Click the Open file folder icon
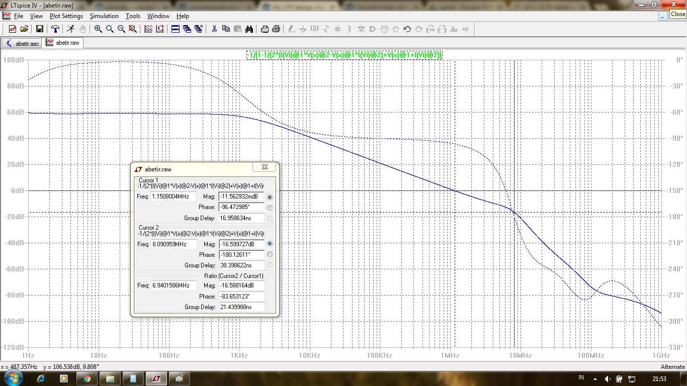The width and height of the screenshot is (687, 386). [24, 29]
